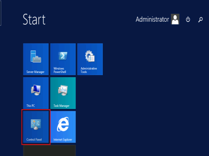Click the Administrator user avatar

pyautogui.click(x=175, y=19)
